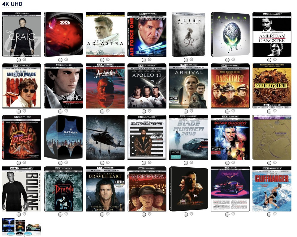297x237 pixels.
Task: Open the gear icon under Blade Runner Final Cut
Action: tap(233, 162)
